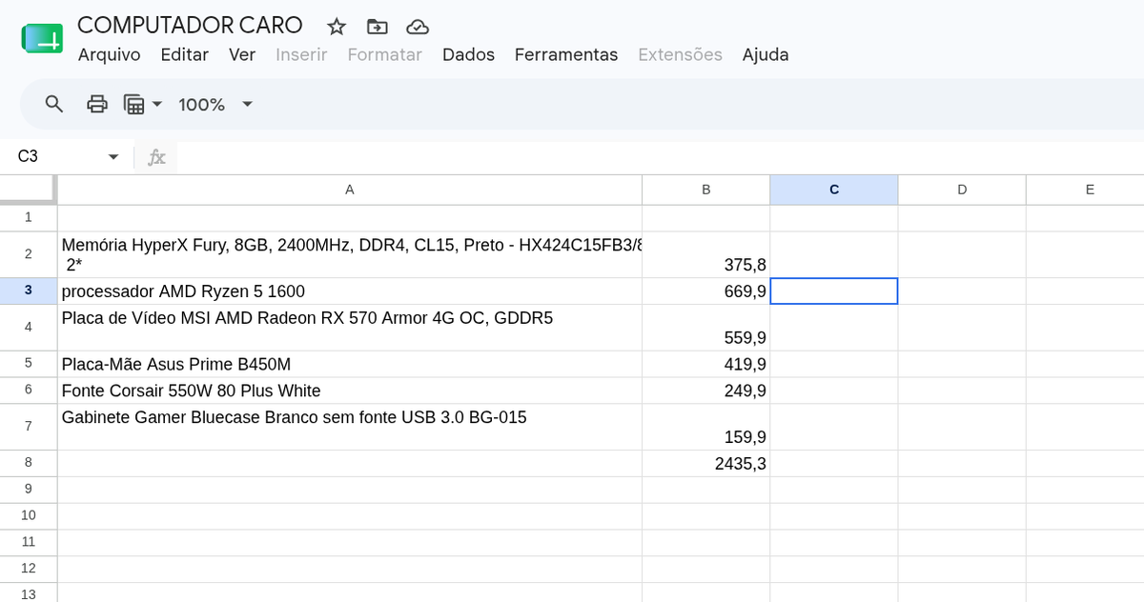Select column C header
The width and height of the screenshot is (1144, 602).
coord(834,190)
